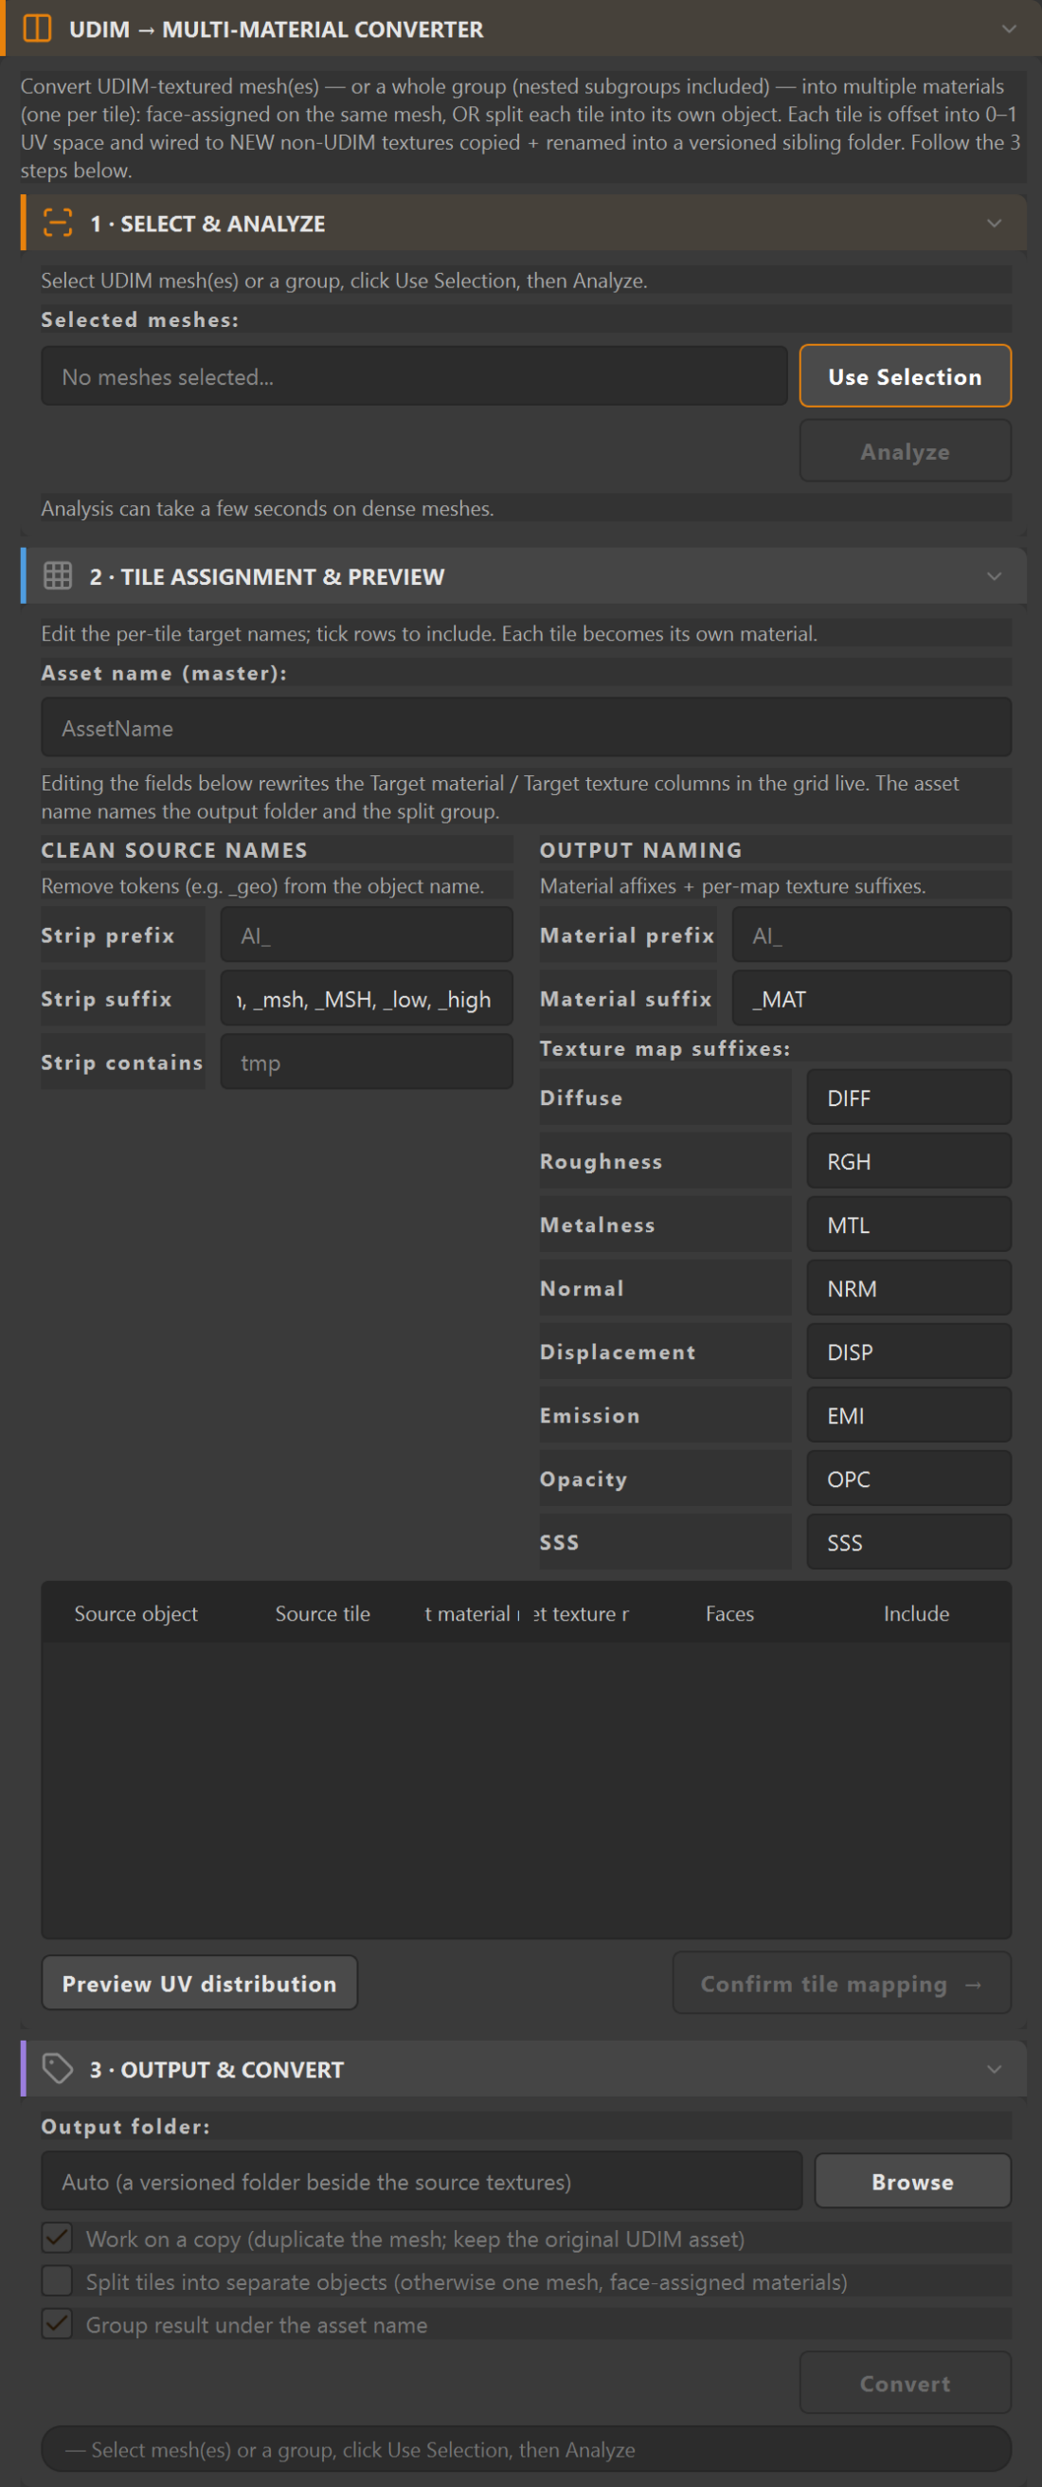The height and width of the screenshot is (2487, 1042).
Task: Click the Material suffix _MAT field
Action: pyautogui.click(x=871, y=998)
